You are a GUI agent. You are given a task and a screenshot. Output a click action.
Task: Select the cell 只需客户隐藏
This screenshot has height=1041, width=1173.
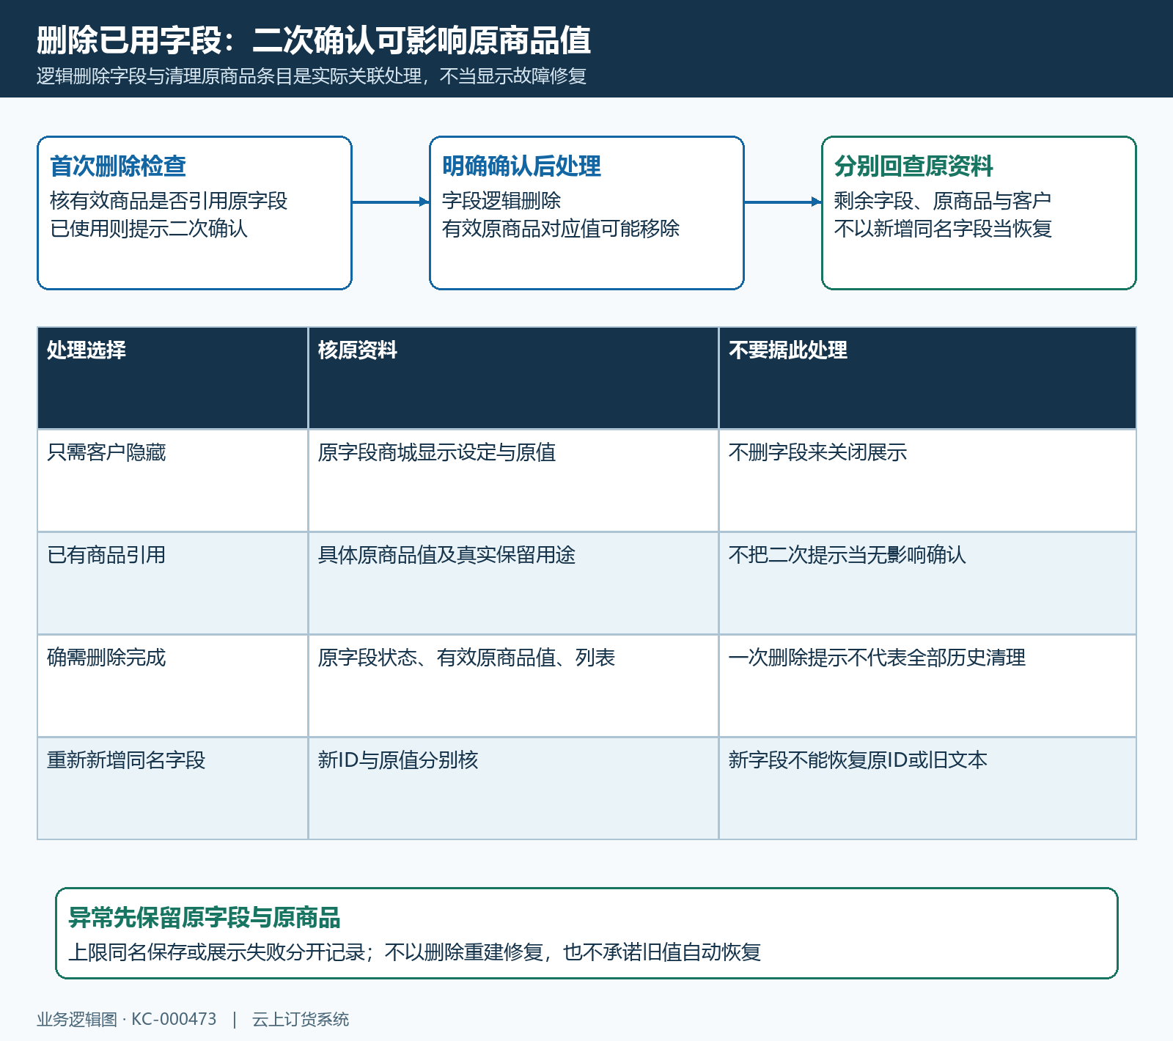pos(172,480)
